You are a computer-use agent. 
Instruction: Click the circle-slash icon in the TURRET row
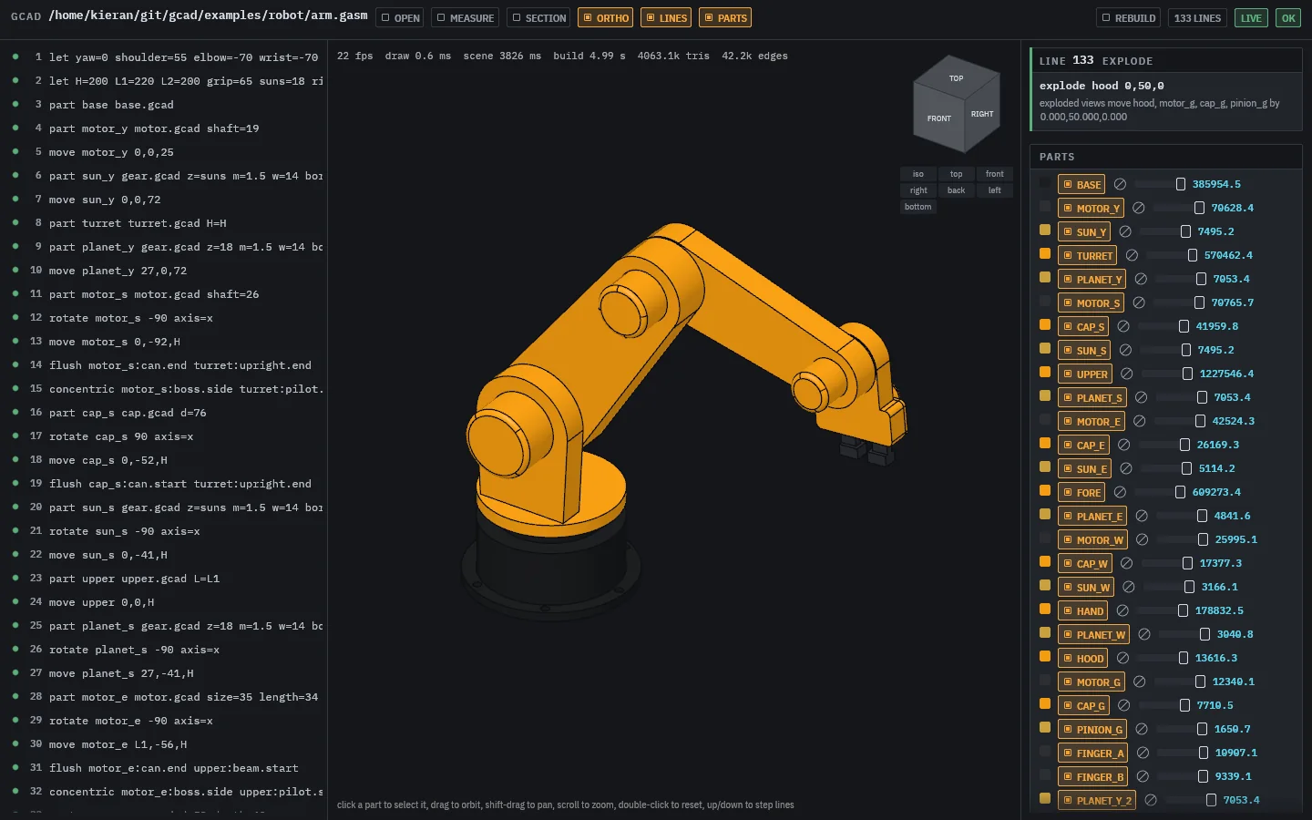[x=1132, y=255]
